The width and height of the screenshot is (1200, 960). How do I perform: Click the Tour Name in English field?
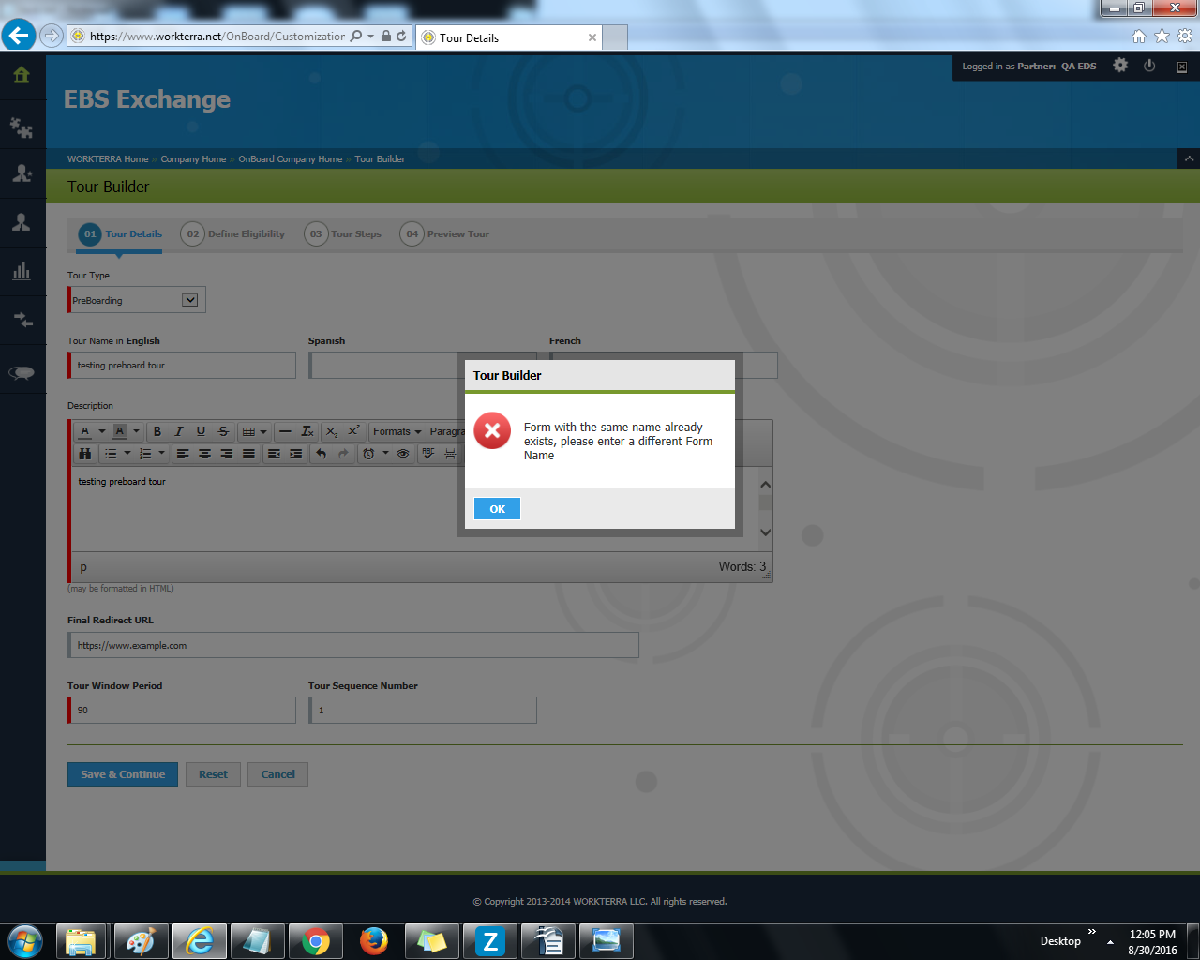(x=182, y=366)
